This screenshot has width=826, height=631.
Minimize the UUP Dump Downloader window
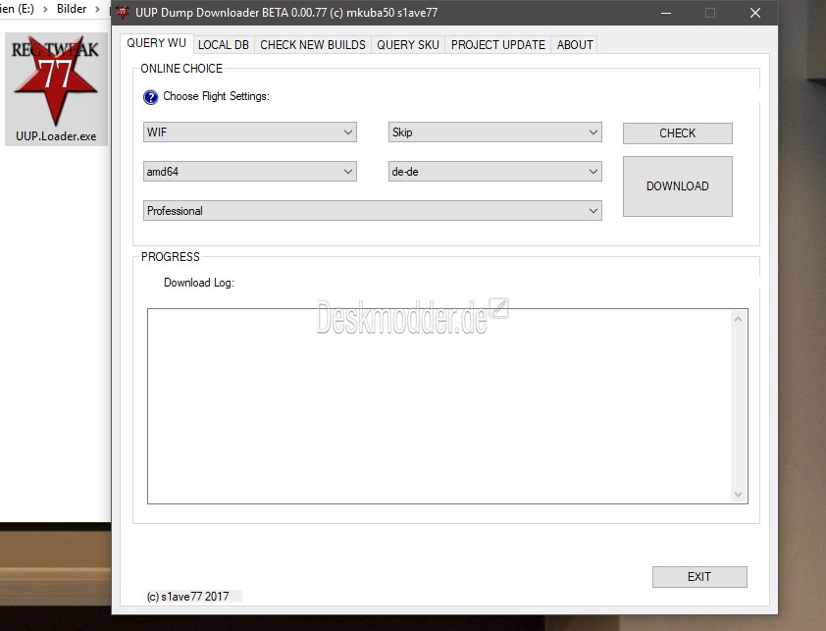[x=666, y=13]
